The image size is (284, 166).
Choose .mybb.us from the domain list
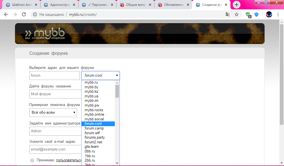pyautogui.click(x=98, y=96)
